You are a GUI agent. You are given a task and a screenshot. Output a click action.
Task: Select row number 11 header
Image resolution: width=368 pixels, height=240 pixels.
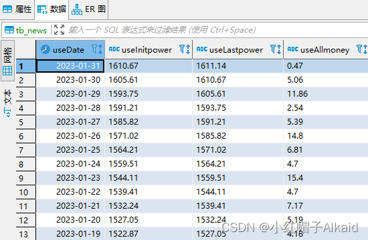click(x=26, y=206)
